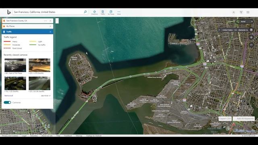This screenshot has width=258, height=145.
Task: Zoom in on the map
Action: point(251,37)
